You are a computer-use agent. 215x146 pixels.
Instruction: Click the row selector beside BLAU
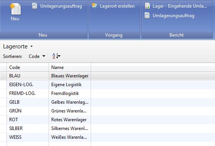click(3, 76)
